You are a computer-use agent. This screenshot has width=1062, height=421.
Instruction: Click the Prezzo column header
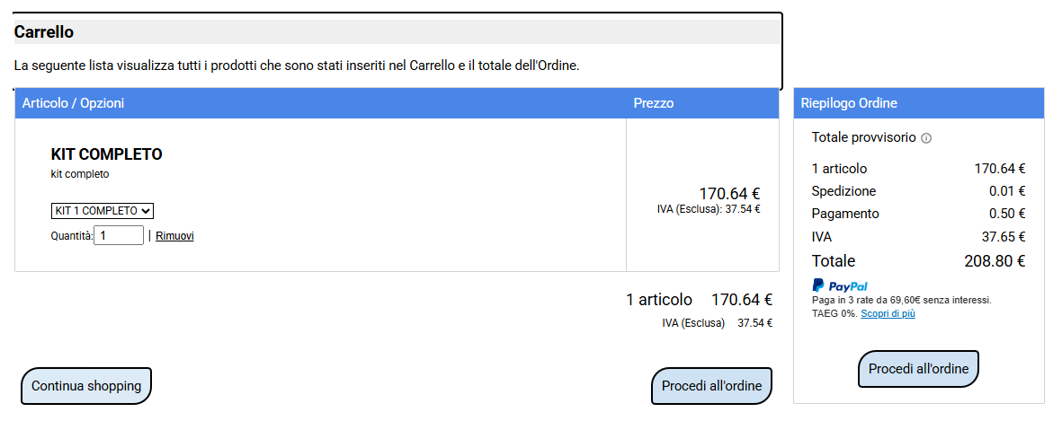(653, 103)
